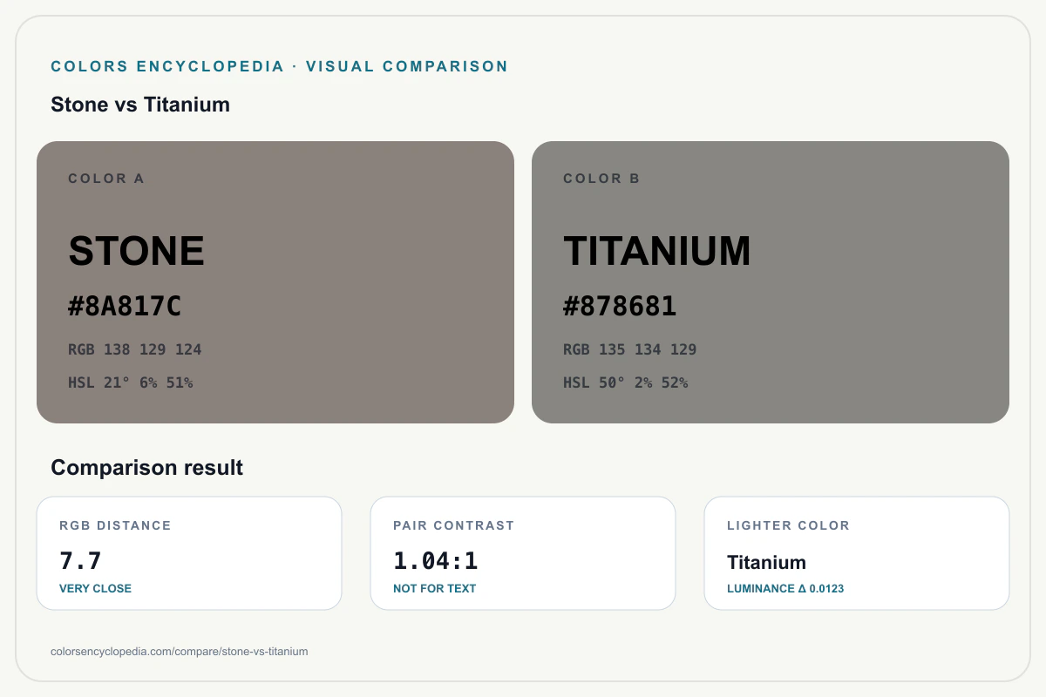1046x697 pixels.
Task: Open the colorsencyclopedia.com compare URL
Action: pos(180,651)
